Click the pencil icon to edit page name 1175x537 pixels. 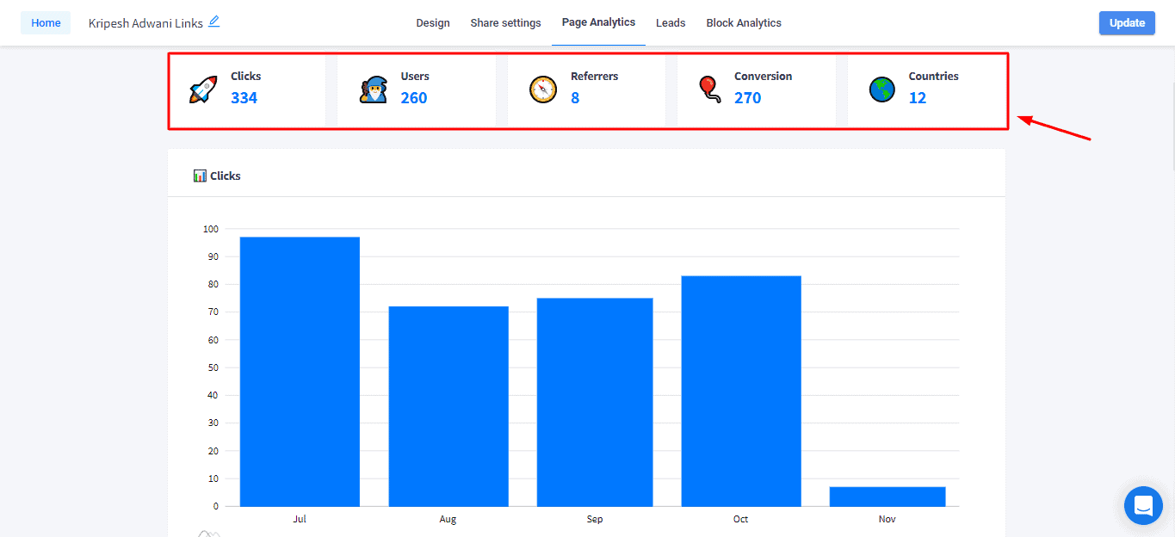pos(214,22)
